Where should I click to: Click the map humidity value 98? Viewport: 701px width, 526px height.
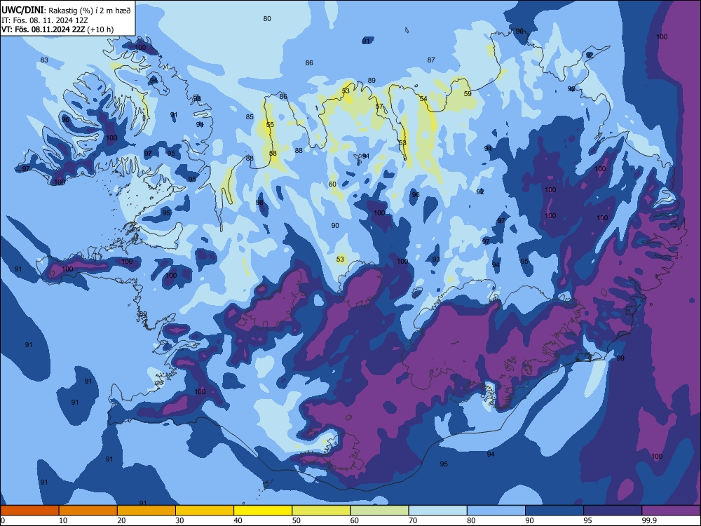(259, 202)
